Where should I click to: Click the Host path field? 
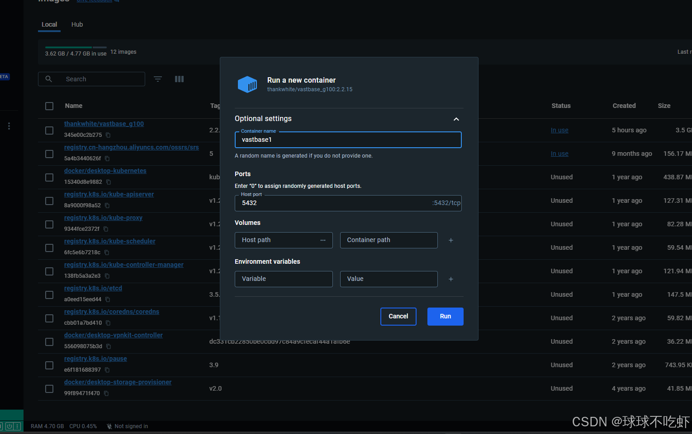(x=284, y=240)
